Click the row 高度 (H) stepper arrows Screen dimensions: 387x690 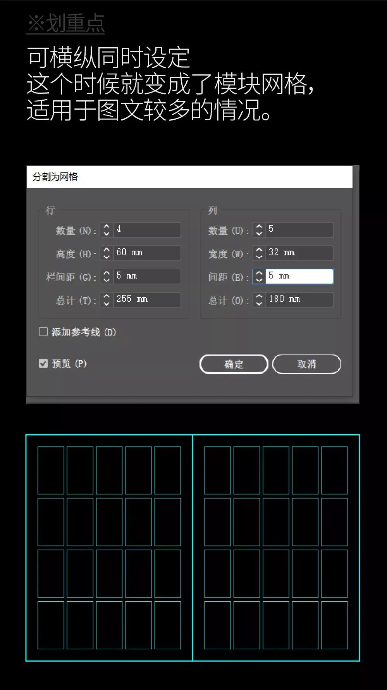click(x=107, y=253)
